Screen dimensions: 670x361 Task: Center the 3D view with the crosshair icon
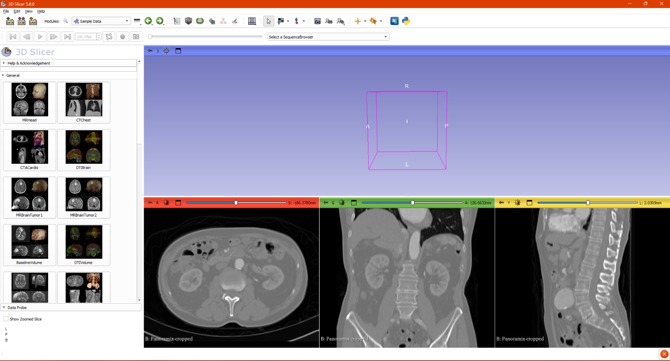[166, 51]
